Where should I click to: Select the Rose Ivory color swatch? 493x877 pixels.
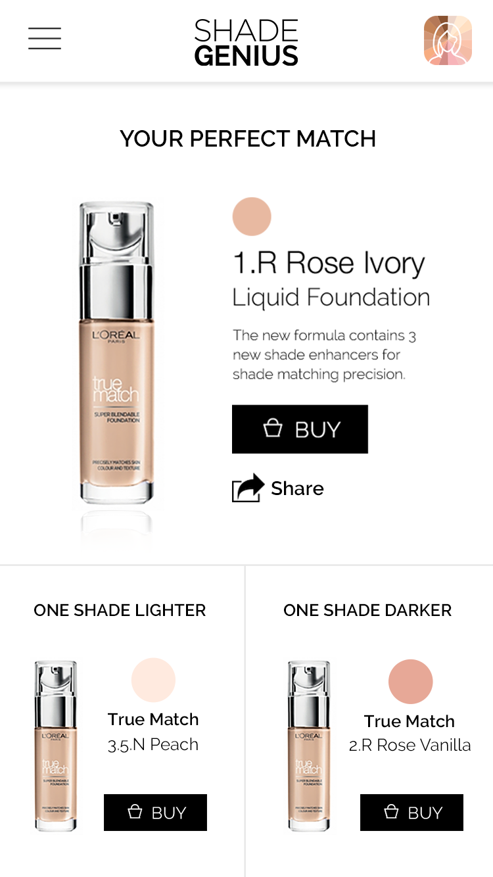click(x=252, y=216)
